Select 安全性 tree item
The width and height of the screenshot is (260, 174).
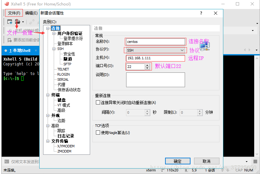(x=69, y=54)
